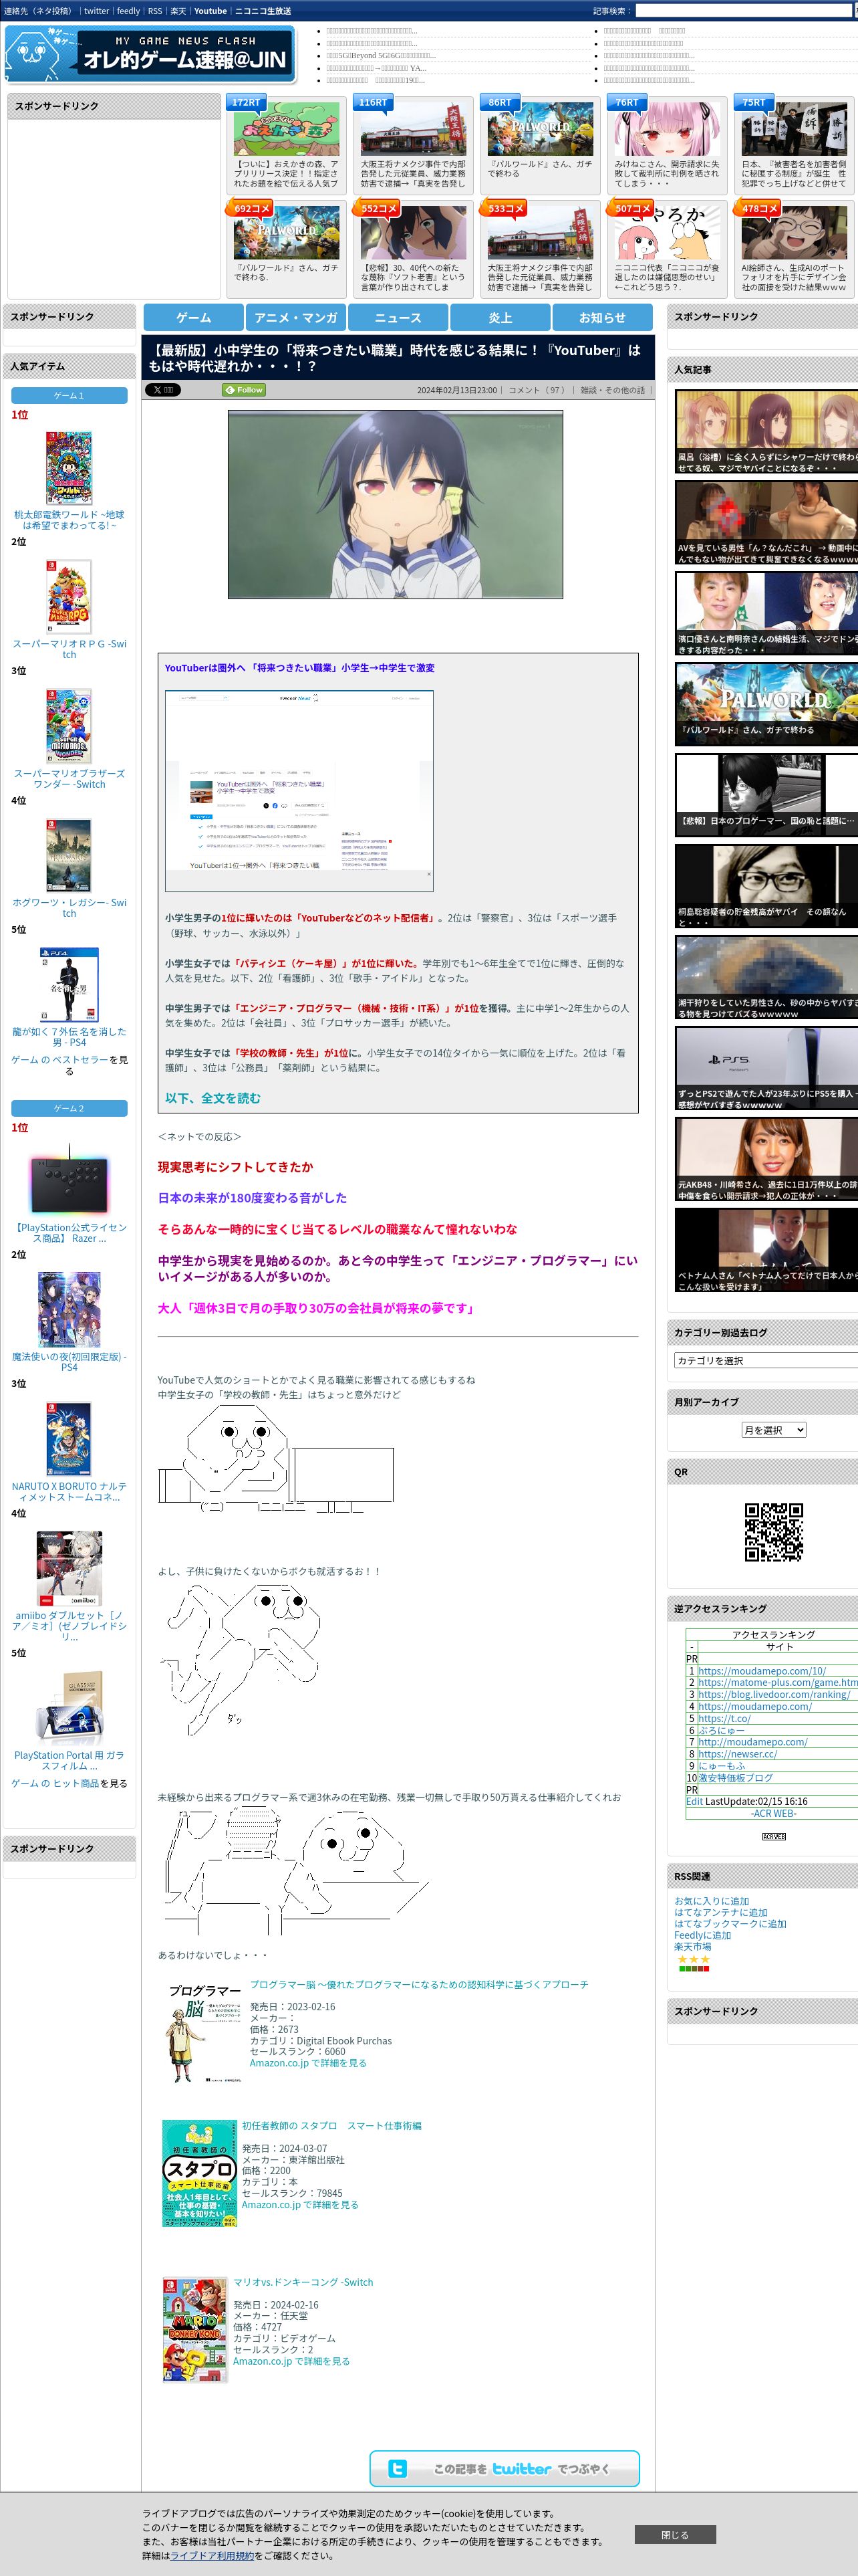Close the cookie banner with 閉じる
This screenshot has width=858, height=2576.
tap(674, 2534)
